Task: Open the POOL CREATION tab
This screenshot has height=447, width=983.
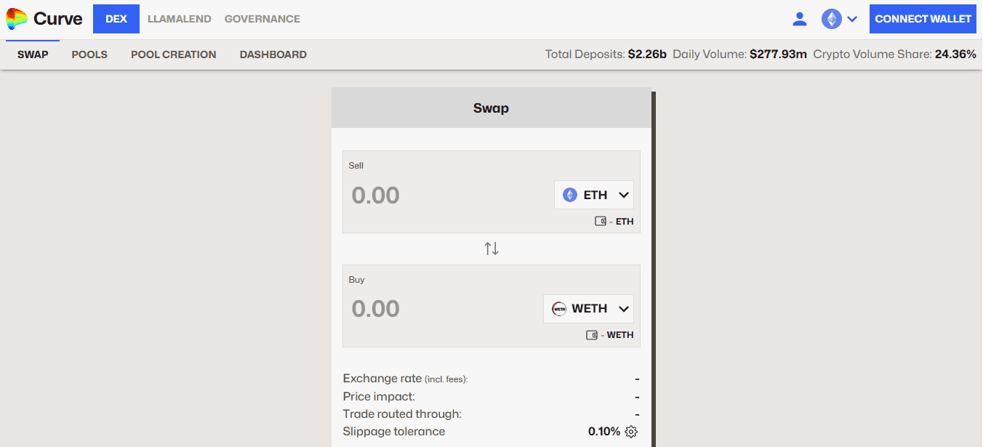Action: [174, 55]
